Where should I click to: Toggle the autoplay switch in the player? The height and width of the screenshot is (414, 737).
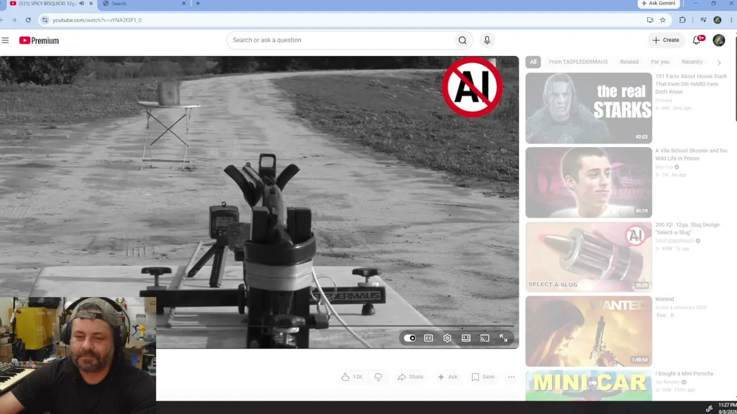point(409,338)
